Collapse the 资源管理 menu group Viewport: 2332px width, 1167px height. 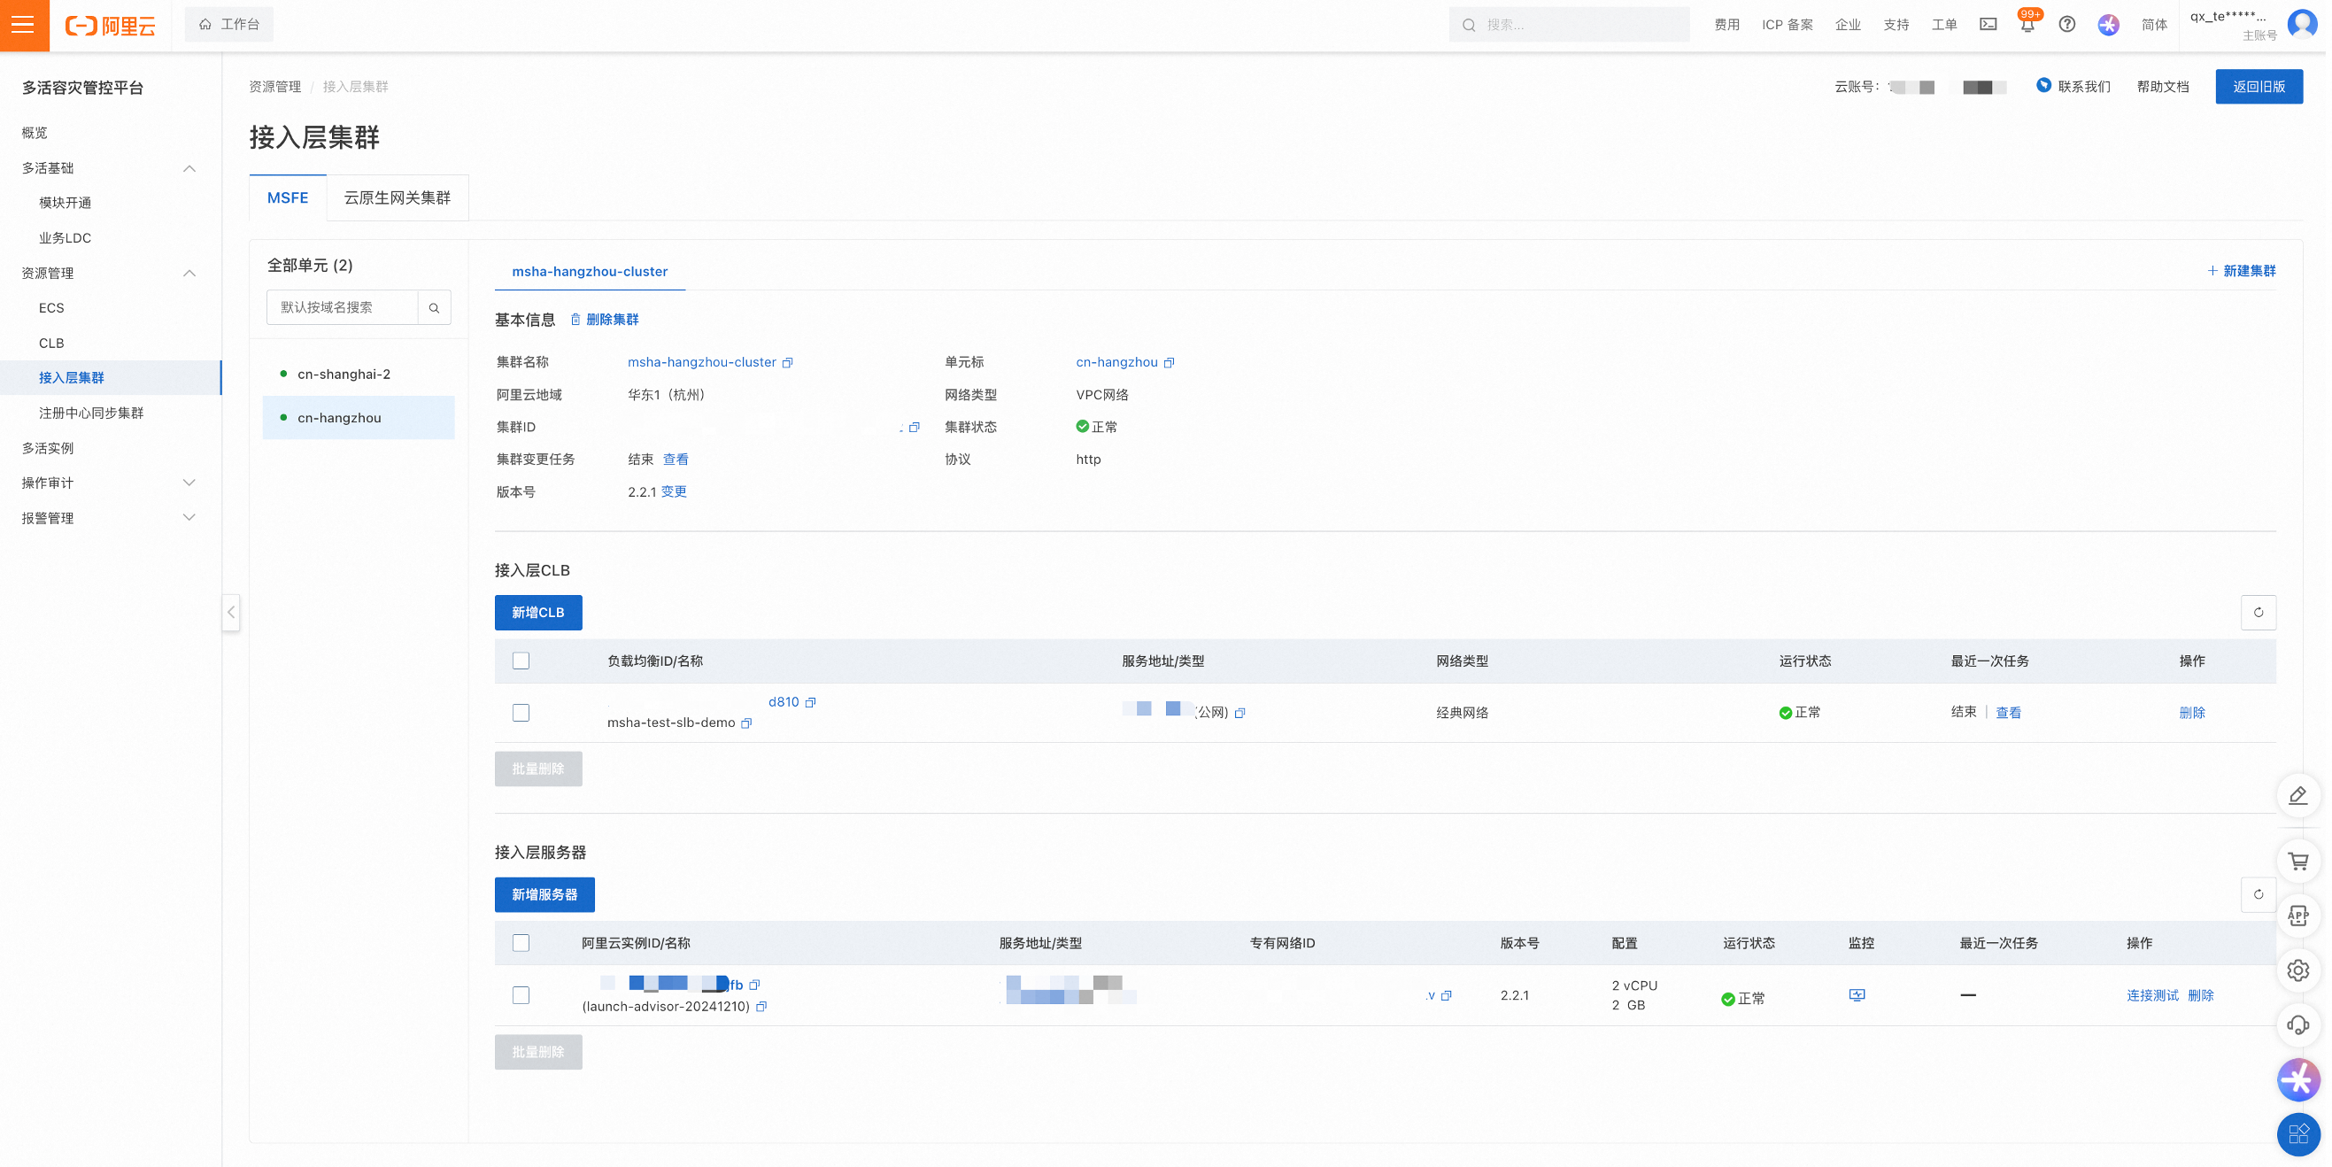189,274
